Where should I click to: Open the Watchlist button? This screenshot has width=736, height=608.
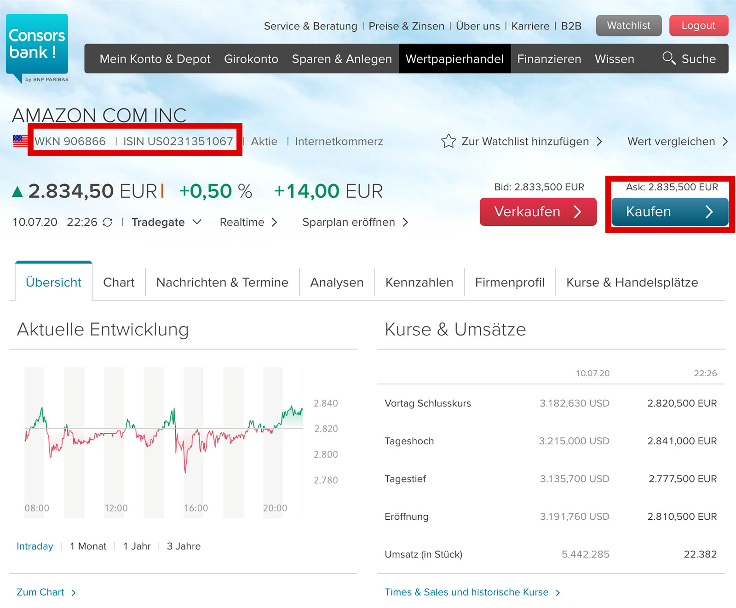click(x=629, y=25)
